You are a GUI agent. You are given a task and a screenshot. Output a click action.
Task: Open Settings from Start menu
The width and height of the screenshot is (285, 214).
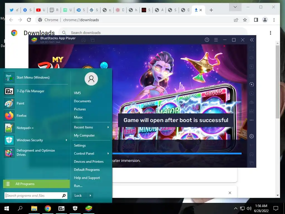80,145
